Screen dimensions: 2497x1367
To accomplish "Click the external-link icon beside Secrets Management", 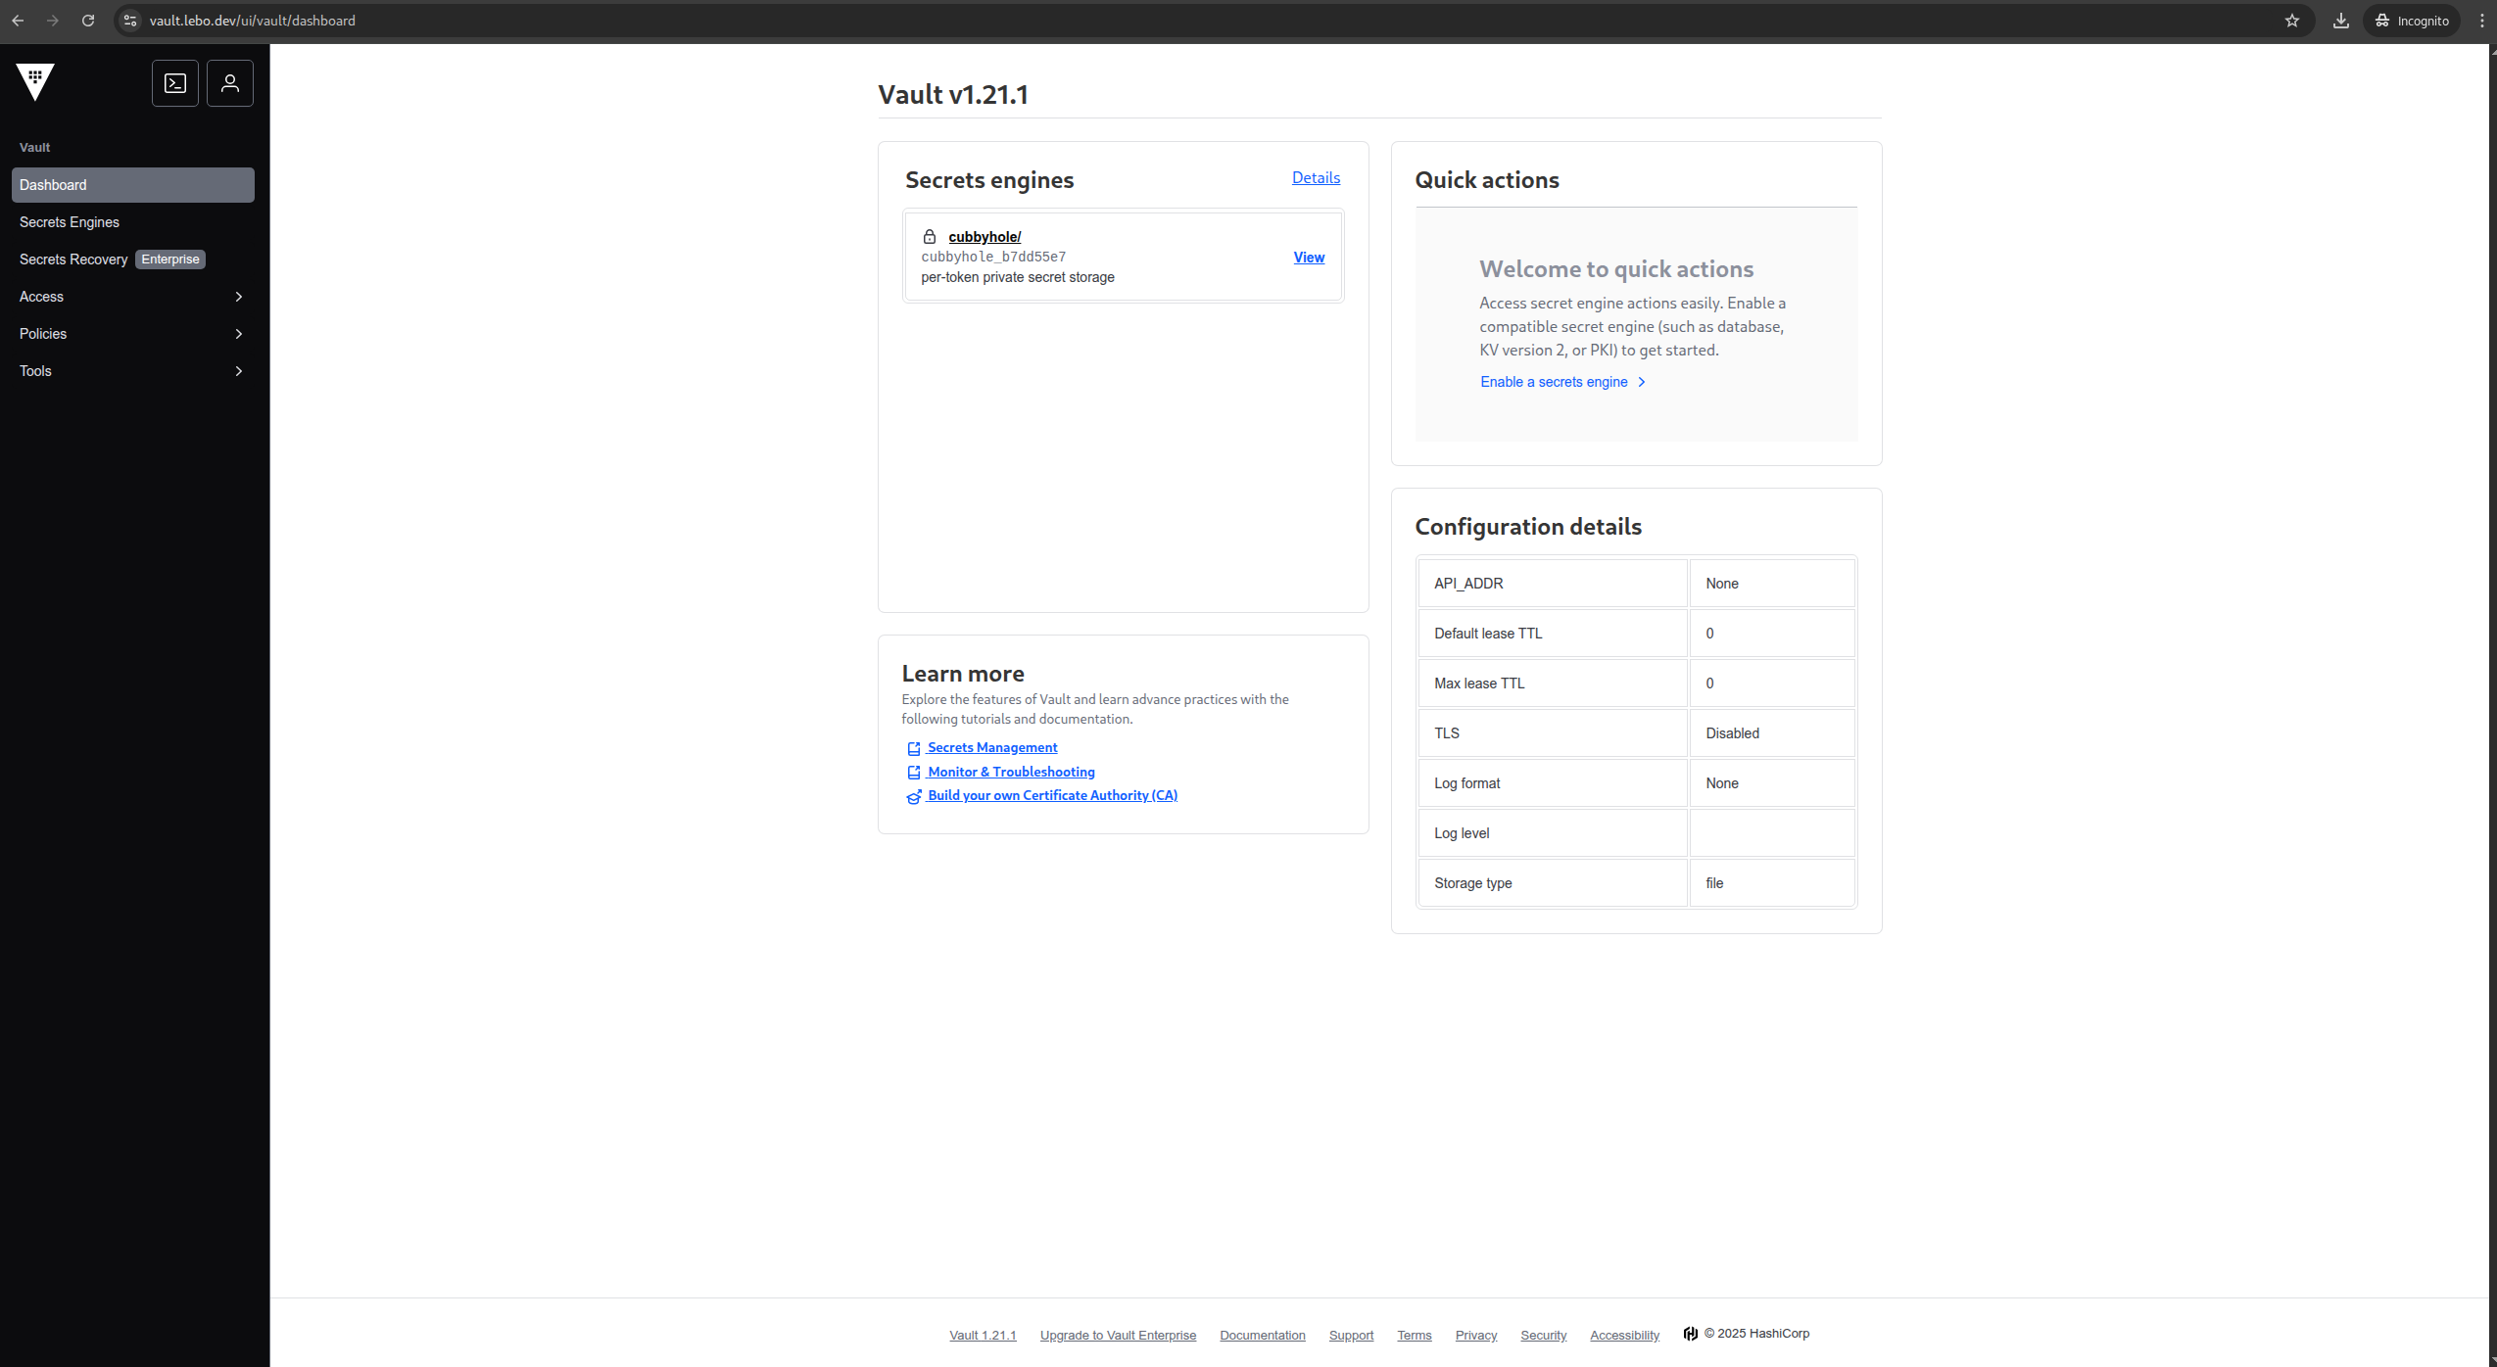I will click(x=913, y=747).
